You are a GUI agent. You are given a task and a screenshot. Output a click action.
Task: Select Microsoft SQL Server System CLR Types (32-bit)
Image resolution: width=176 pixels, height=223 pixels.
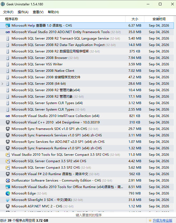coord(87,109)
